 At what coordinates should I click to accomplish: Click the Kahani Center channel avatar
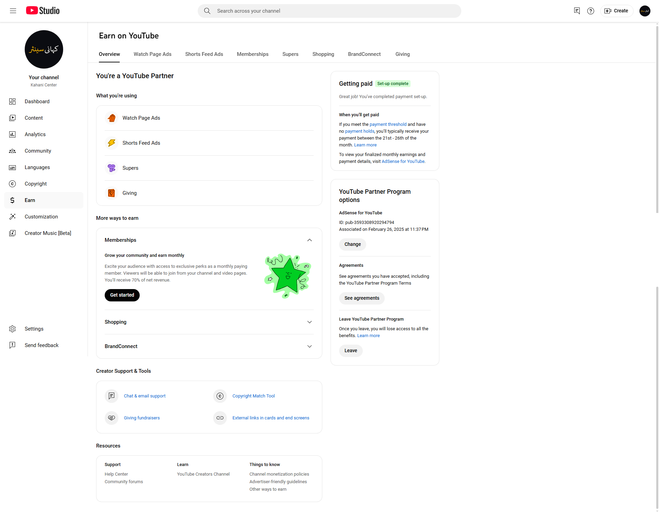[x=44, y=49]
